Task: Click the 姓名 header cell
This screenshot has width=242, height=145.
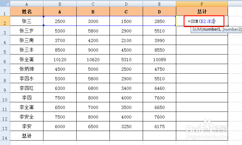Action: [x=27, y=11]
